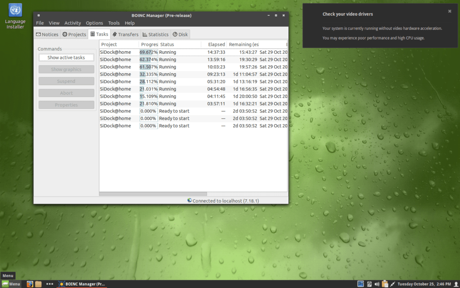Dismiss the video drivers notification
Image resolution: width=460 pixels, height=288 pixels.
pyautogui.click(x=449, y=11)
